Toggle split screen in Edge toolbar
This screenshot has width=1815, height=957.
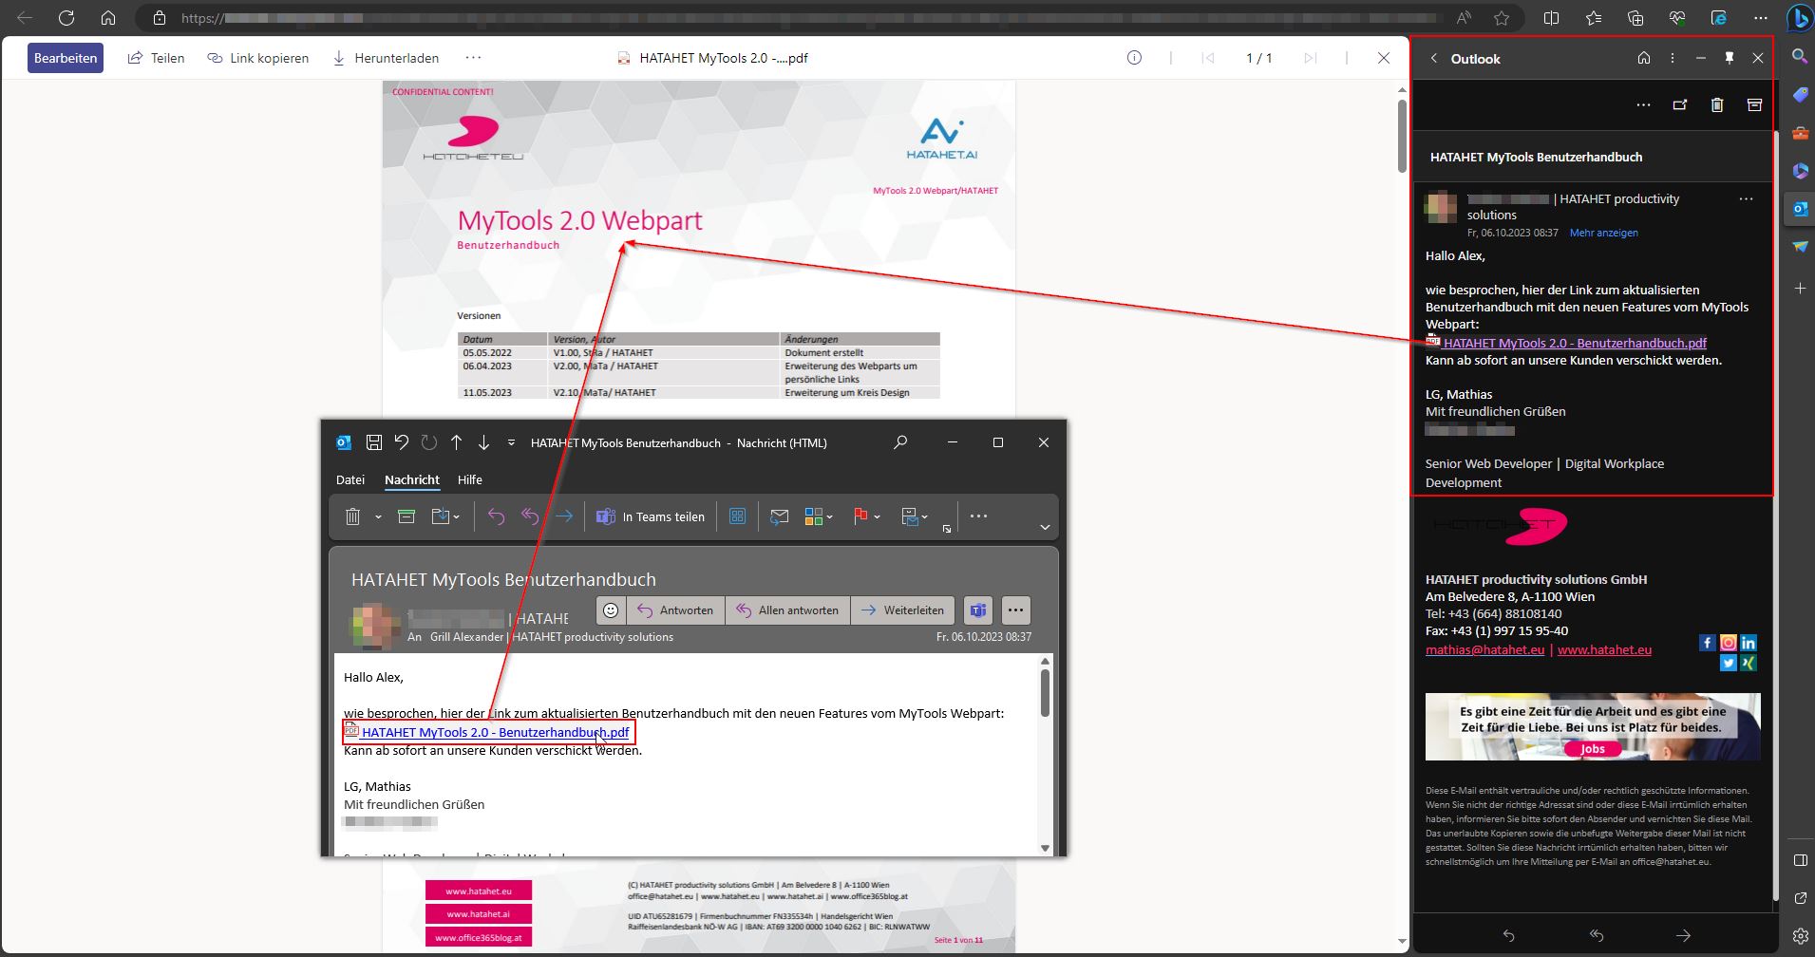tap(1552, 18)
